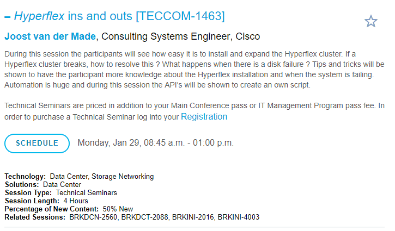Click the Solutions Data Center value

tap(62, 184)
